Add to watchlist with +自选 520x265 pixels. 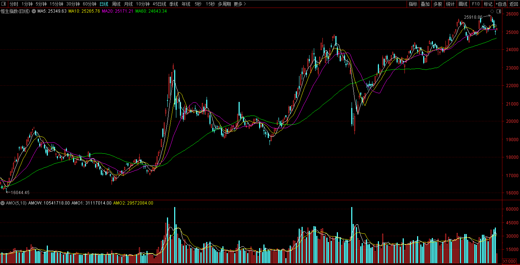pyautogui.click(x=501, y=4)
